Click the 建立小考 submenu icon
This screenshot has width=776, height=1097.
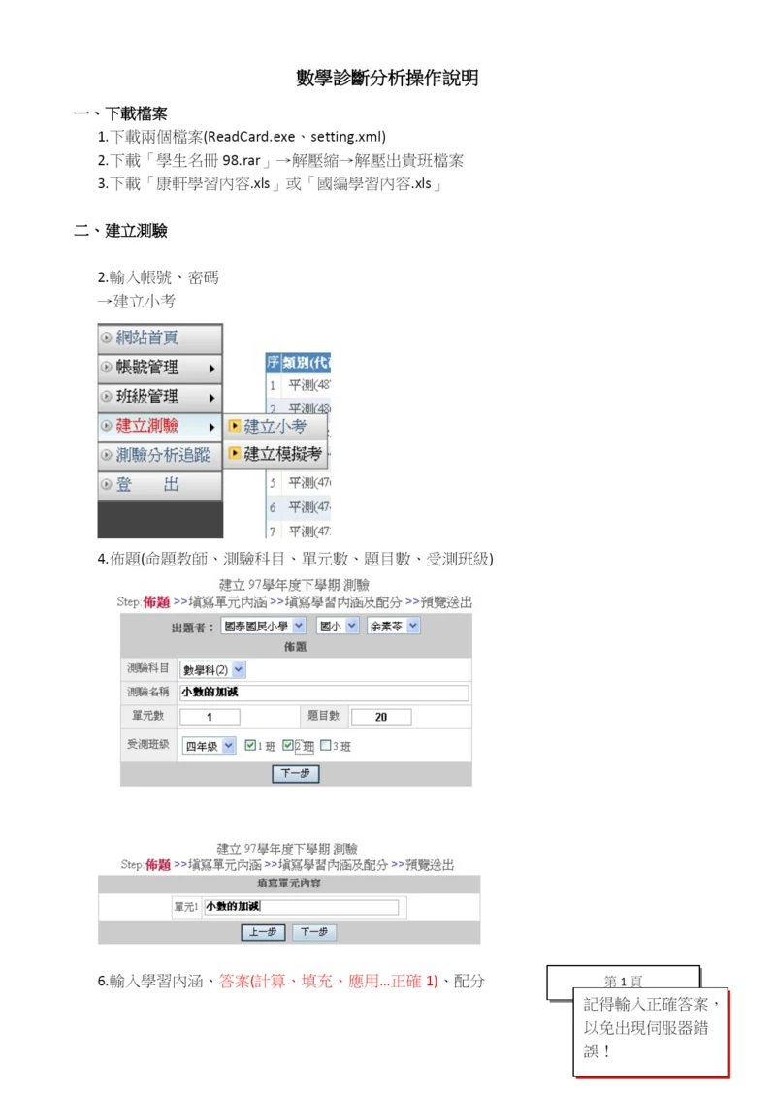coord(235,426)
